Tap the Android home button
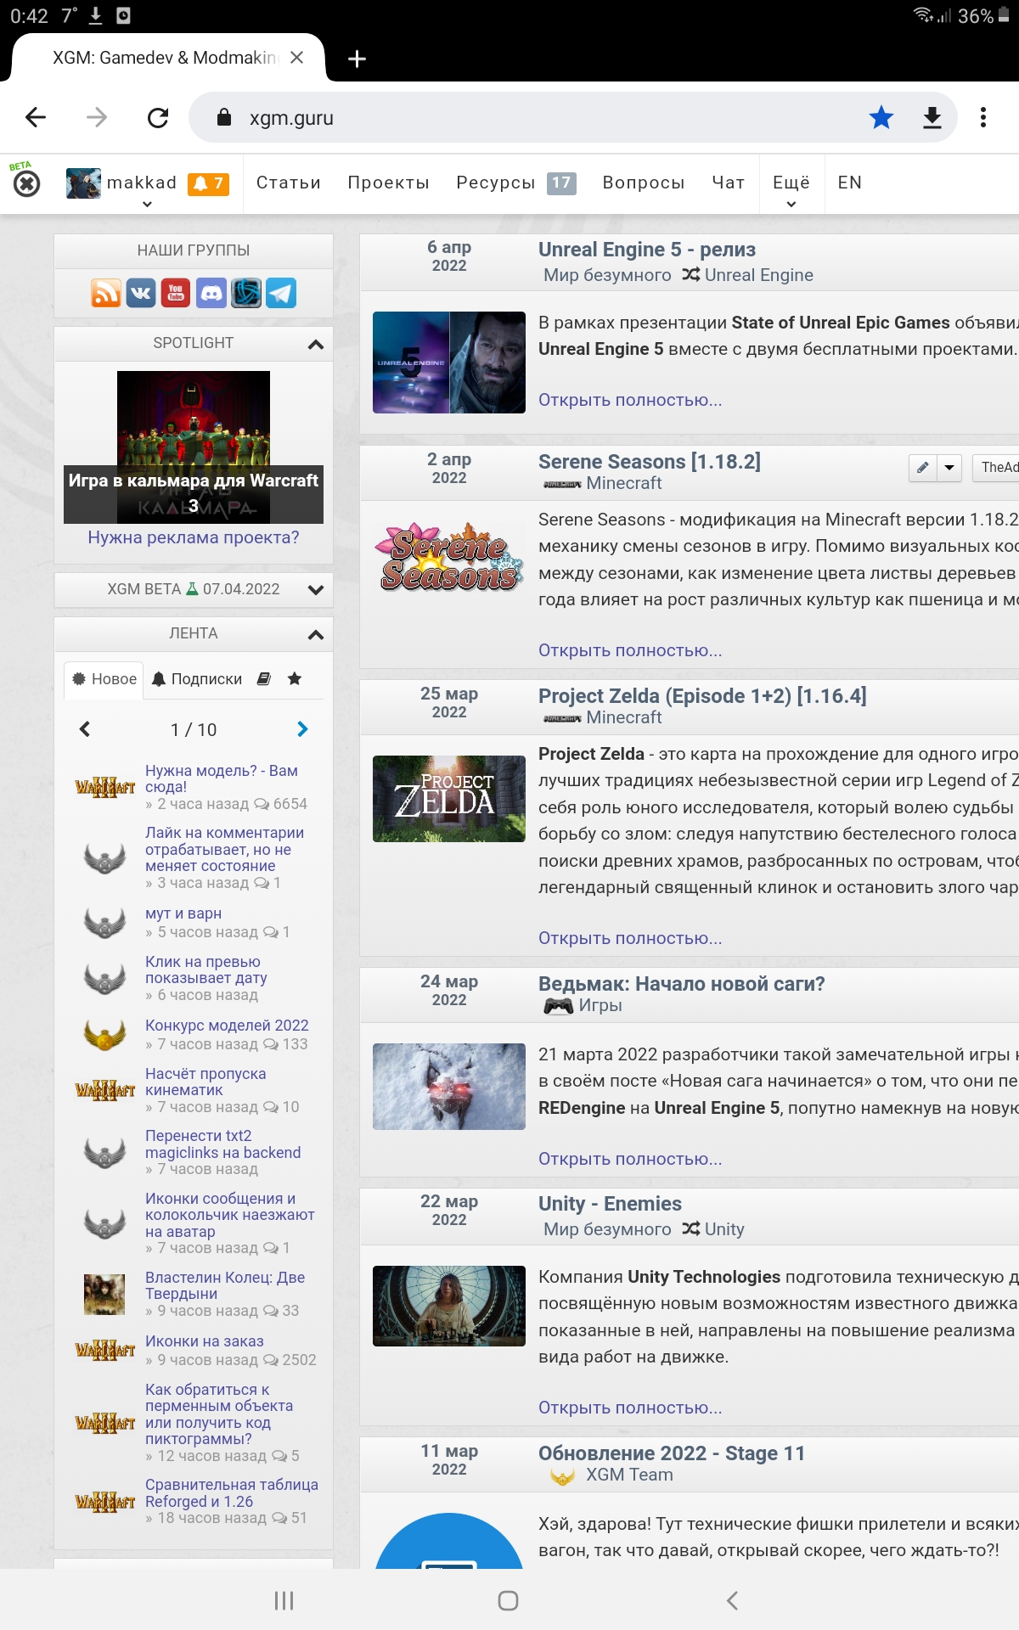Image resolution: width=1019 pixels, height=1630 pixels. [509, 1601]
